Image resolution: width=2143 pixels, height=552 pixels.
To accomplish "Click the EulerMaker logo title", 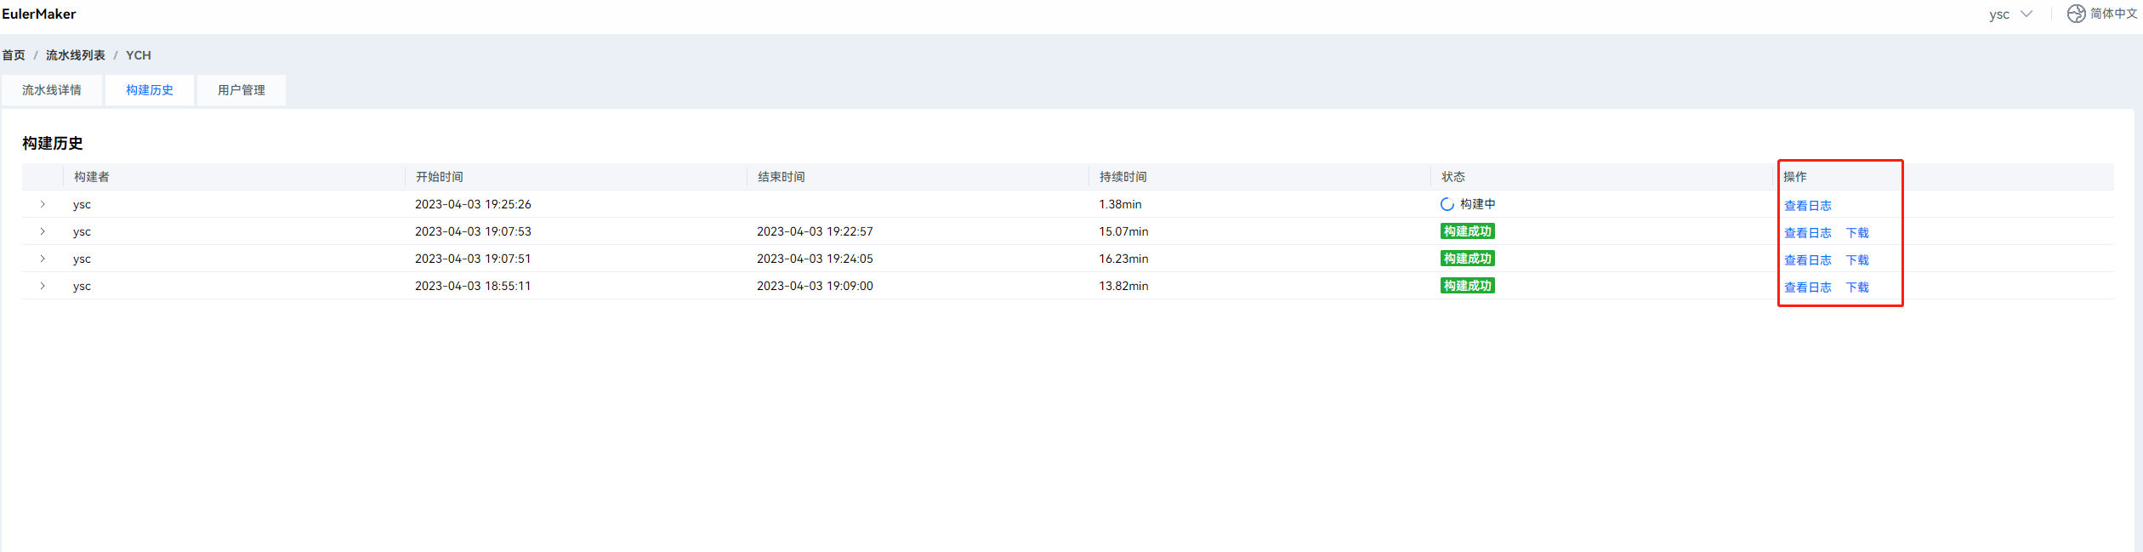I will [39, 14].
